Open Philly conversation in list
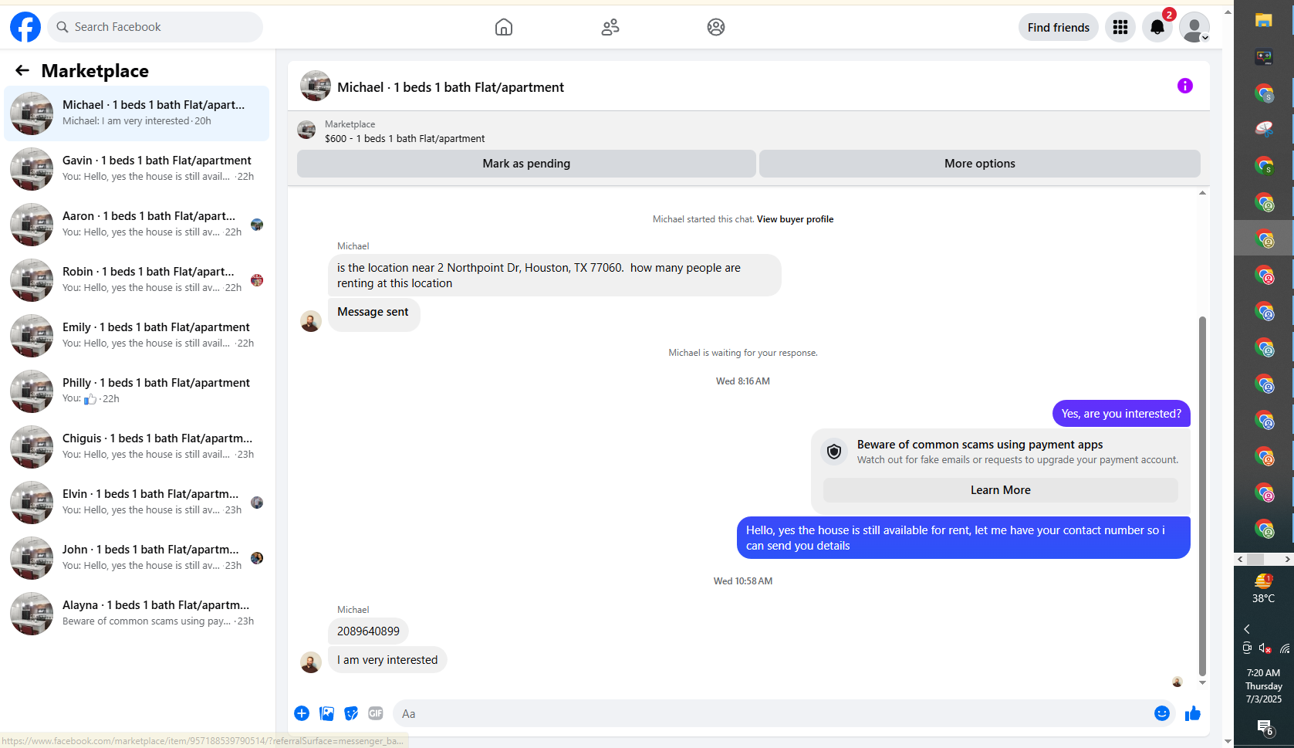 pyautogui.click(x=137, y=391)
